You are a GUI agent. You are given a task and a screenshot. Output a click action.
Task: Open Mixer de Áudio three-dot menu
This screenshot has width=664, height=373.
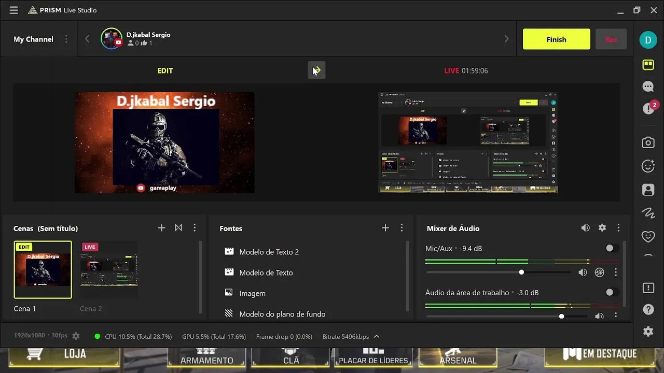[x=618, y=228]
